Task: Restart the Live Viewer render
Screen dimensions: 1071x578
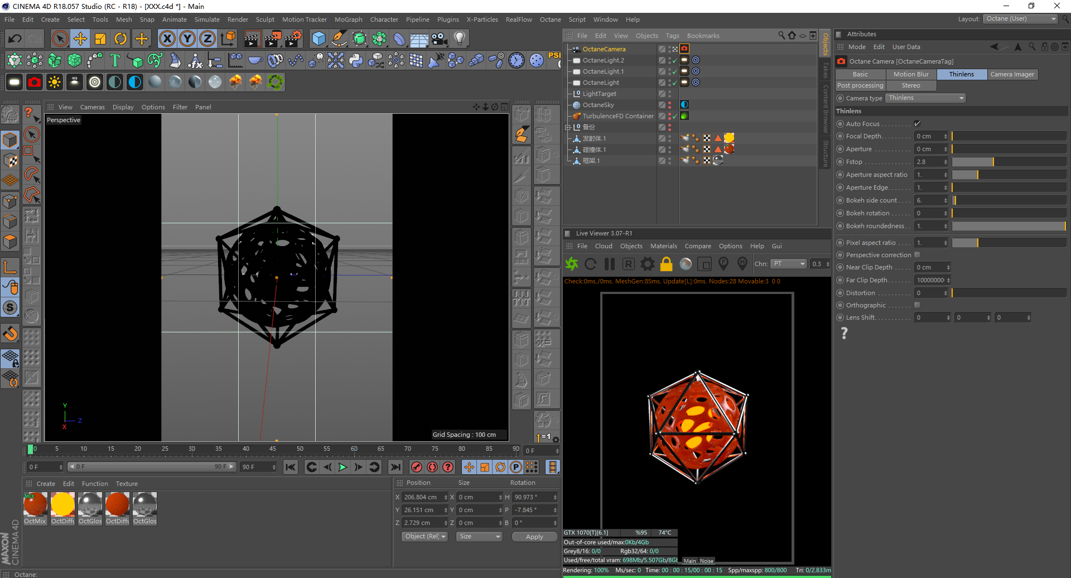Action: (591, 264)
